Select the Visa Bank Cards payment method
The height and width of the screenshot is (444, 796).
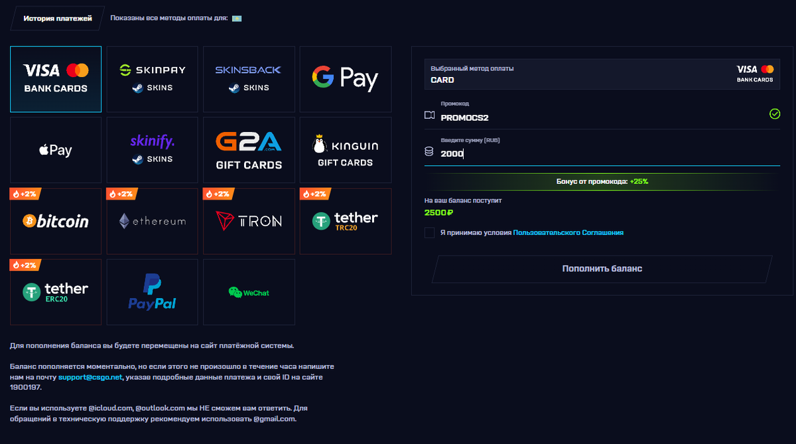pos(56,79)
